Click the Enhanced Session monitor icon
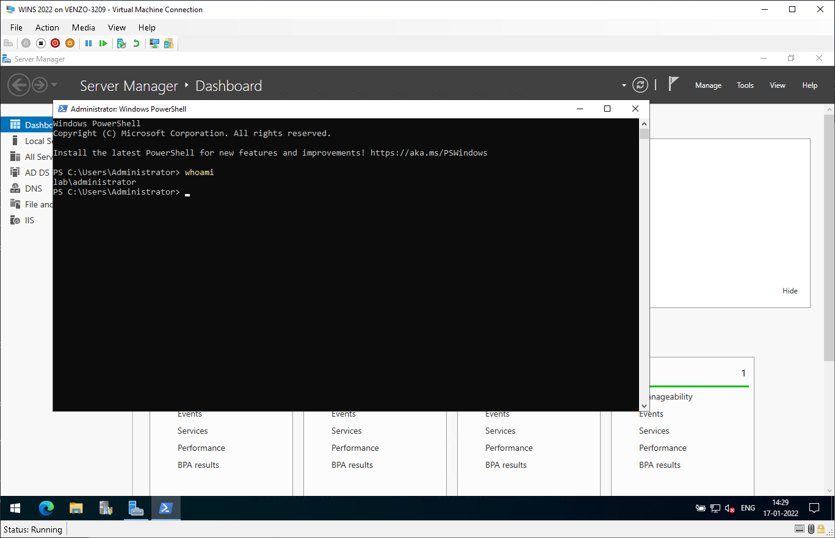 [154, 43]
